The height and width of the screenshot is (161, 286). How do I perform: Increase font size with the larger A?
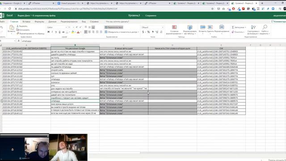77,27
